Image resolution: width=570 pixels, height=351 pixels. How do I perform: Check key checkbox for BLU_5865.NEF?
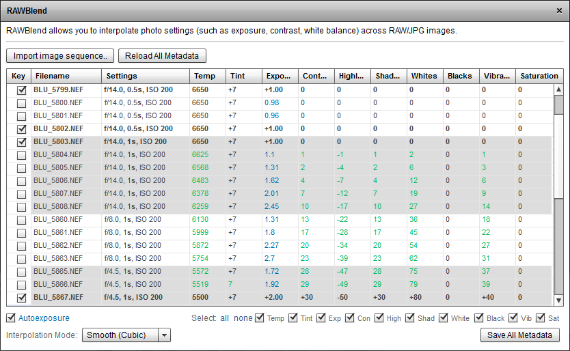click(21, 272)
